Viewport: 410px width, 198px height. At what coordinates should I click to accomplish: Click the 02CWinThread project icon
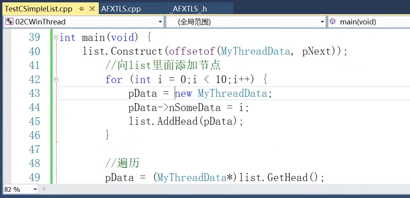click(x=9, y=22)
